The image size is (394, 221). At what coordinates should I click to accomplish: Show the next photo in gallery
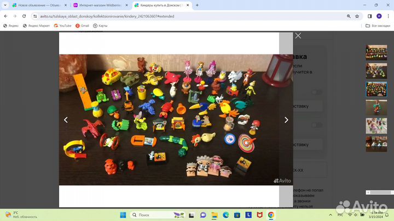point(286,120)
